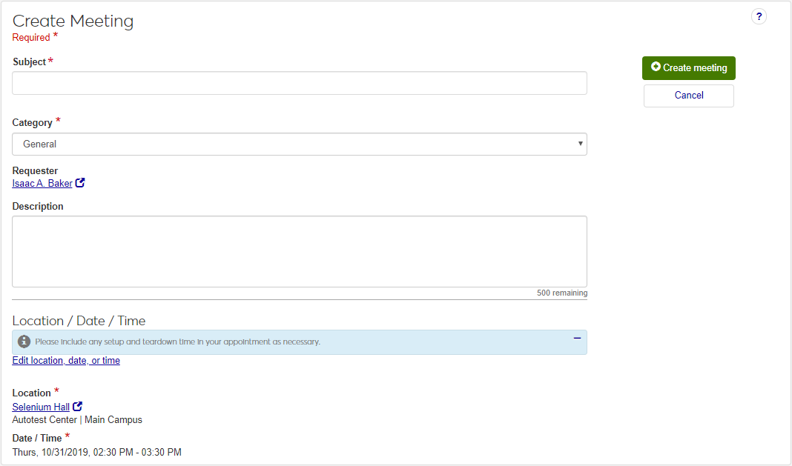
Task: Open the Isaac A. Baker requester link
Action: point(42,184)
